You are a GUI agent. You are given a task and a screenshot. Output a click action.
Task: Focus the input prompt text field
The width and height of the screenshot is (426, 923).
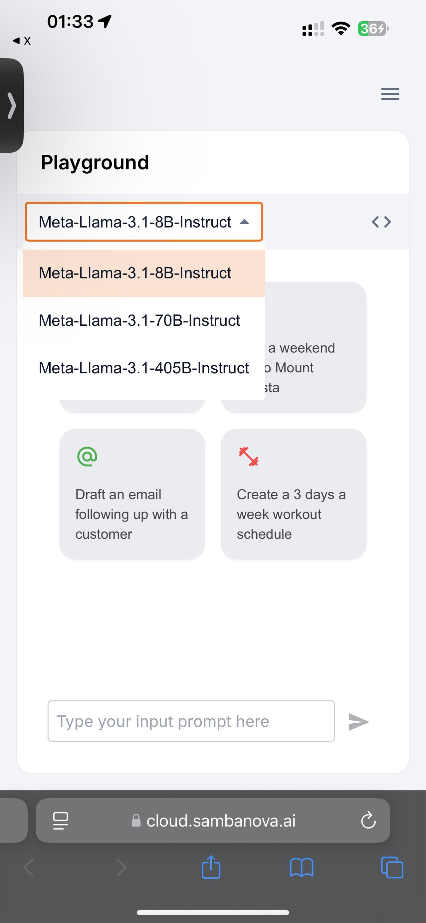click(191, 721)
